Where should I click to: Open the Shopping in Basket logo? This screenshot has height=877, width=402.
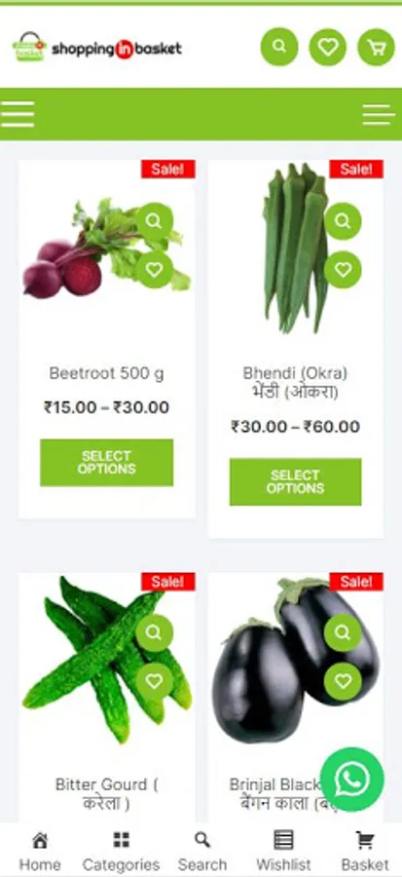(x=97, y=48)
